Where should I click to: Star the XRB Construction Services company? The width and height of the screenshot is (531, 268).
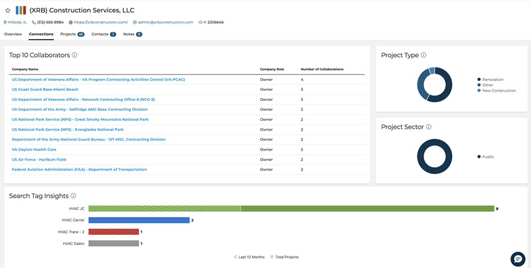8,11
